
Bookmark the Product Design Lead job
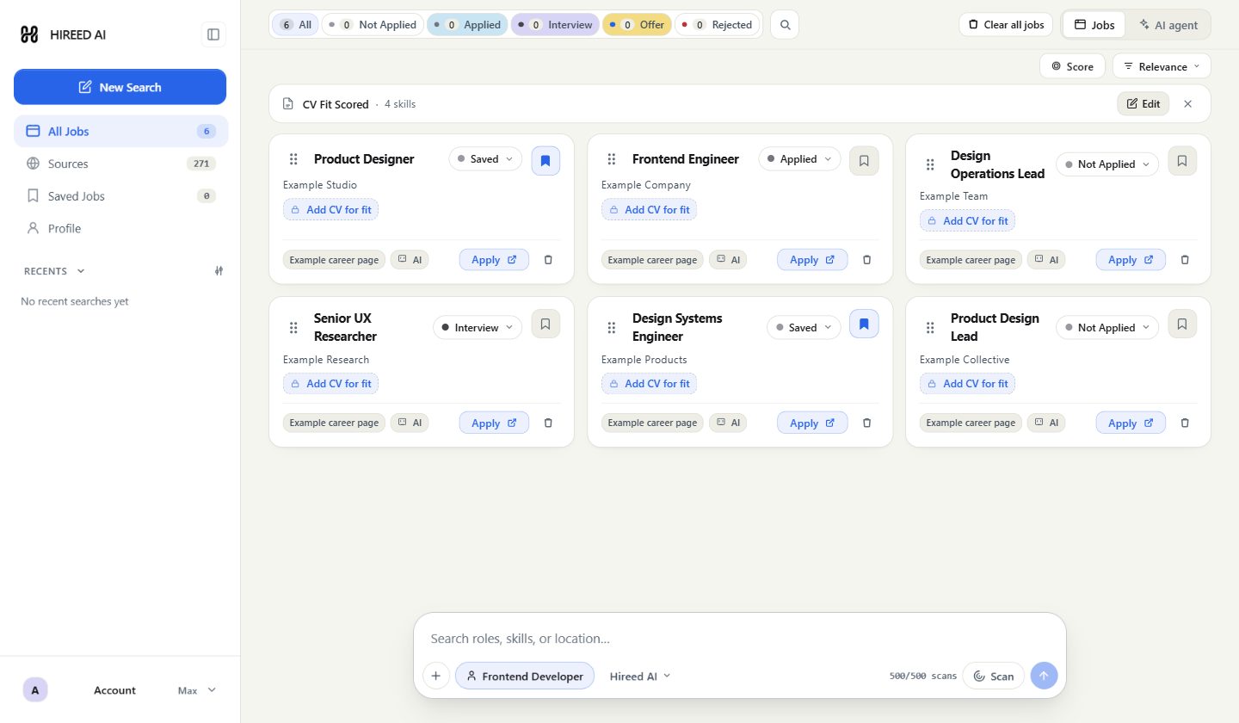pos(1182,324)
